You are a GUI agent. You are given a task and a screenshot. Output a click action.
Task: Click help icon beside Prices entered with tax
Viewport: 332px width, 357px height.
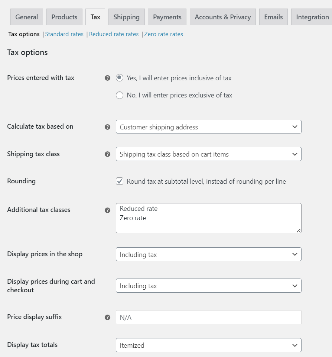click(107, 78)
